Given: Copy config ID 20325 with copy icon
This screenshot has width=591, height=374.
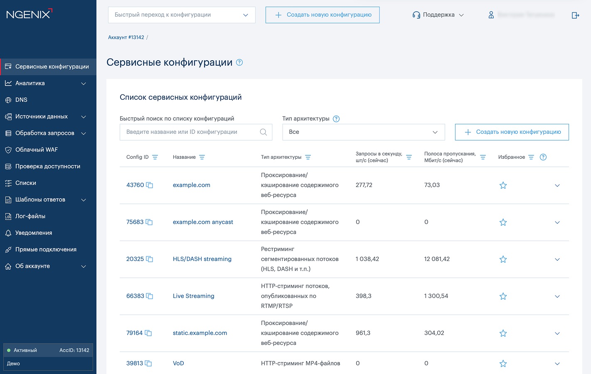Looking at the screenshot, I should pos(150,259).
